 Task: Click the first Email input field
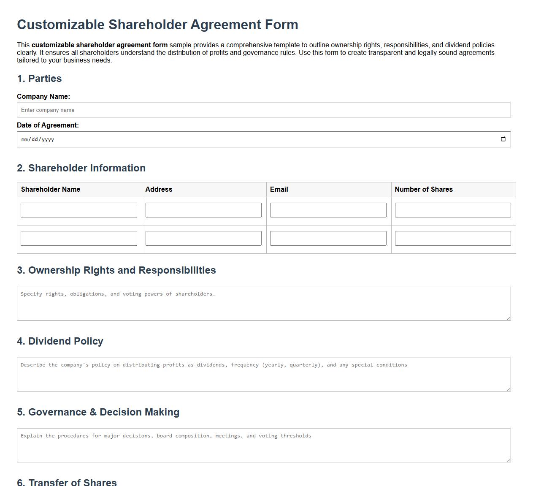click(x=328, y=210)
